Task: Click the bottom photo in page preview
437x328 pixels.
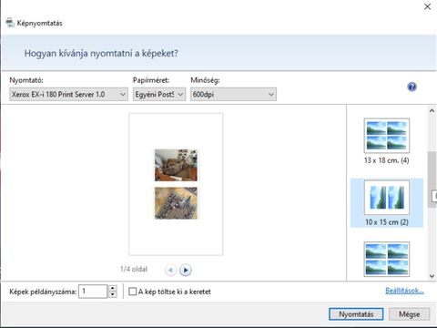Action: [x=176, y=203]
